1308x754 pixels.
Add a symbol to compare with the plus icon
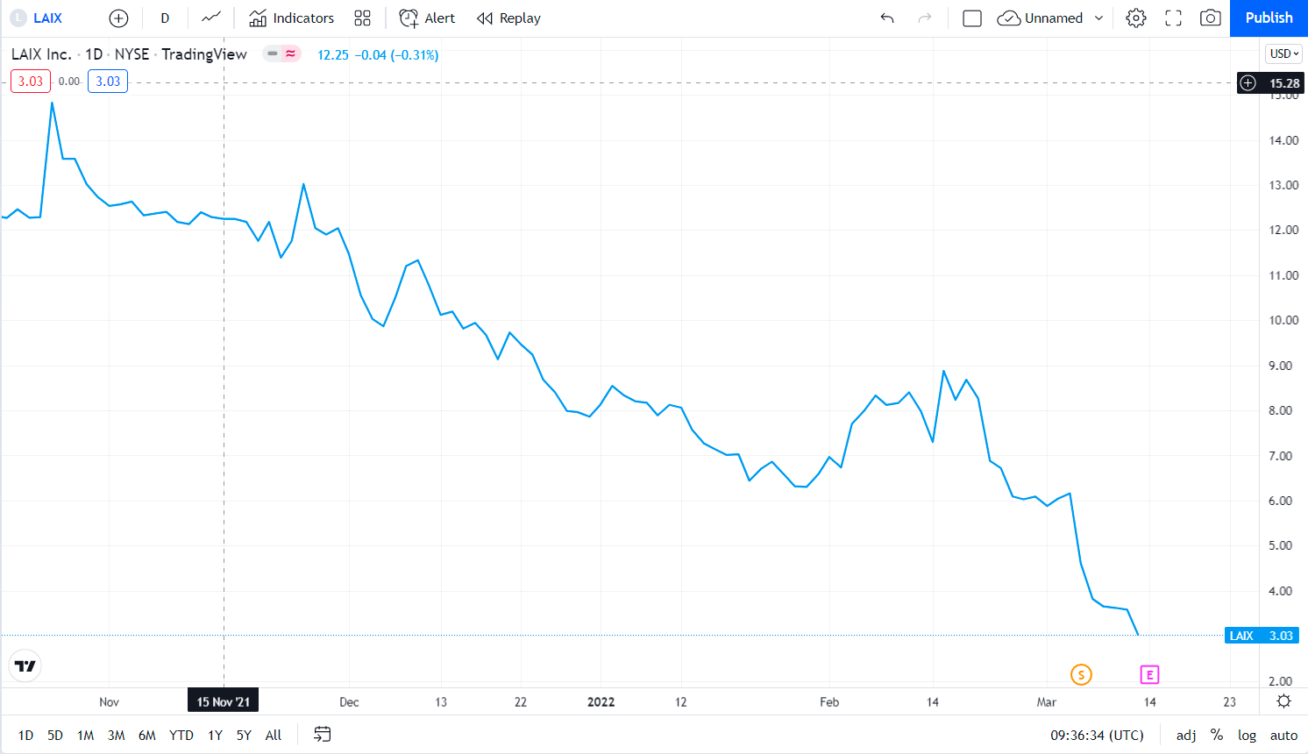(x=118, y=18)
